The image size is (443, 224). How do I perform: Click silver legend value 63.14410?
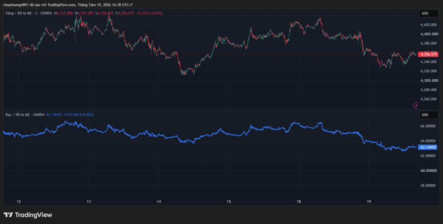coord(54,115)
